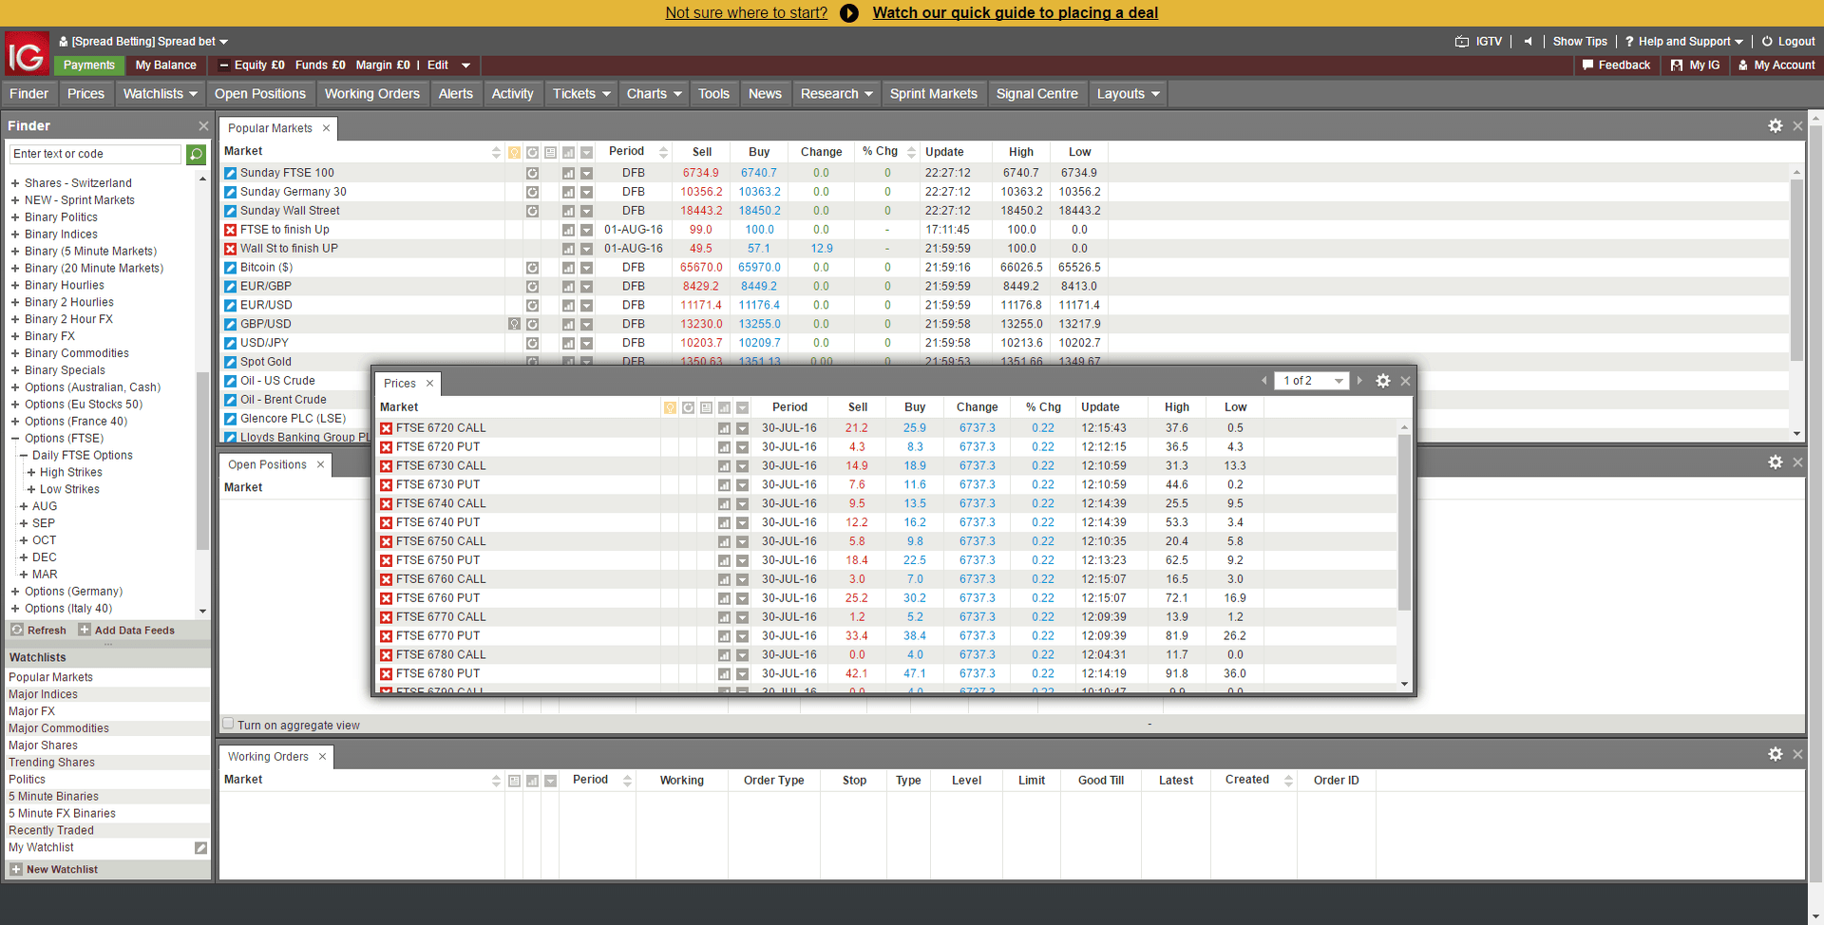Click the Logout power icon
This screenshot has width=1824, height=925.
pos(1767,42)
